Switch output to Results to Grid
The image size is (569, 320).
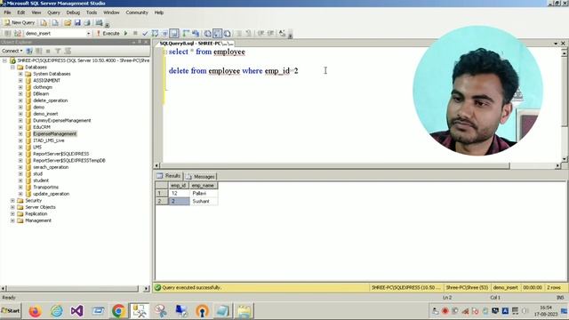coord(217,34)
